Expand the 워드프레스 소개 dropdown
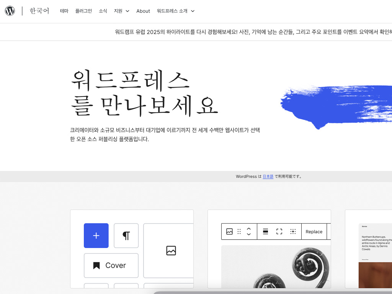The image size is (392, 294). [175, 11]
